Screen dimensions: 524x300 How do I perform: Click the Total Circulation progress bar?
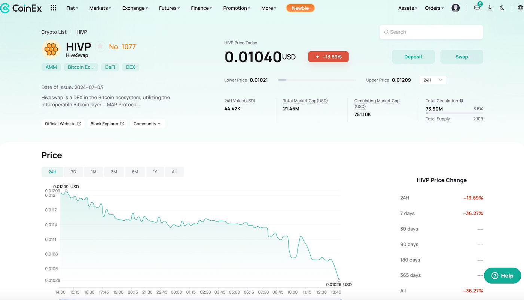click(454, 113)
